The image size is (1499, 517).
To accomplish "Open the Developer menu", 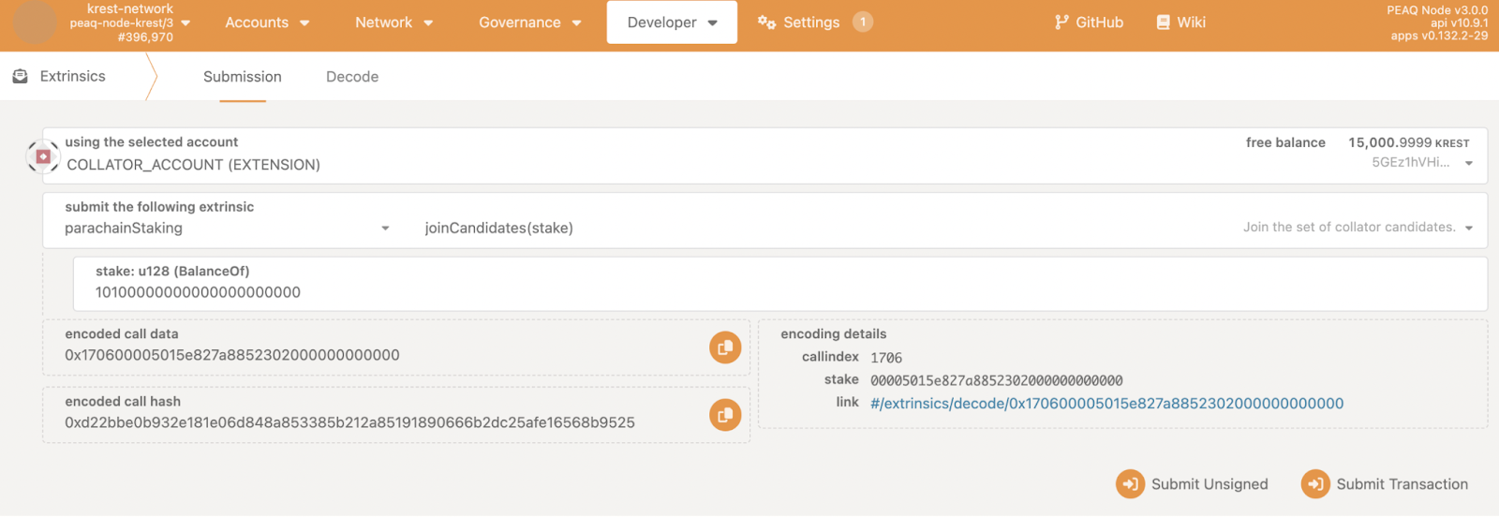I will pos(672,22).
